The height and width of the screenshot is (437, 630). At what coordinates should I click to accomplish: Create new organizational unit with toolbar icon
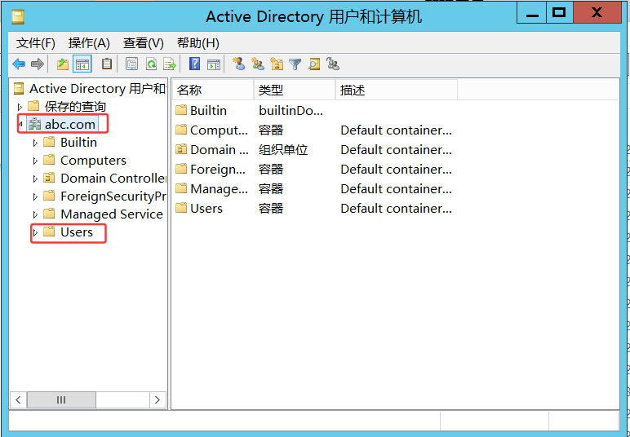point(277,64)
